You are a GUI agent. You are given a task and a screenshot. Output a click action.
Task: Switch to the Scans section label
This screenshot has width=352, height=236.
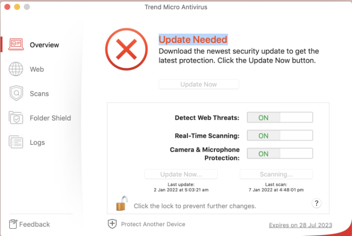click(39, 94)
